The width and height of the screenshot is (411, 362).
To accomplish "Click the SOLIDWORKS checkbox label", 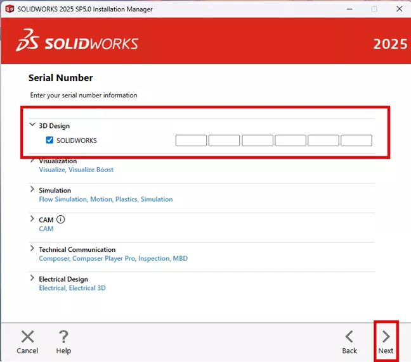I will pos(77,140).
